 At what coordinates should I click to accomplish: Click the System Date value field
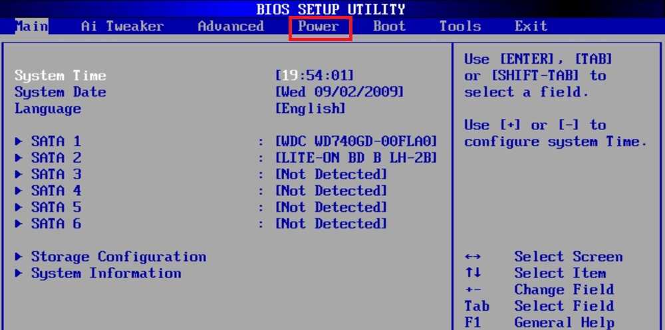click(339, 92)
